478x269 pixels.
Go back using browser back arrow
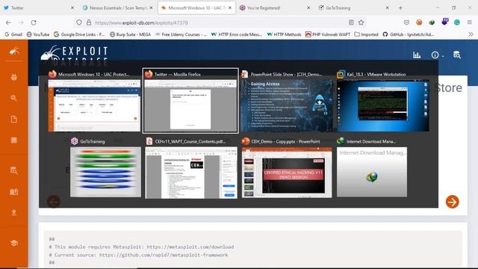[8, 22]
